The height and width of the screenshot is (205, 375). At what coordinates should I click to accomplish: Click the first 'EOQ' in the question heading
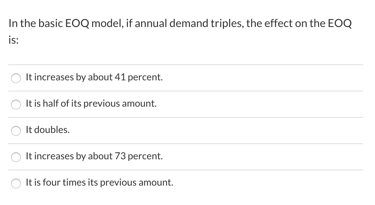tap(77, 24)
